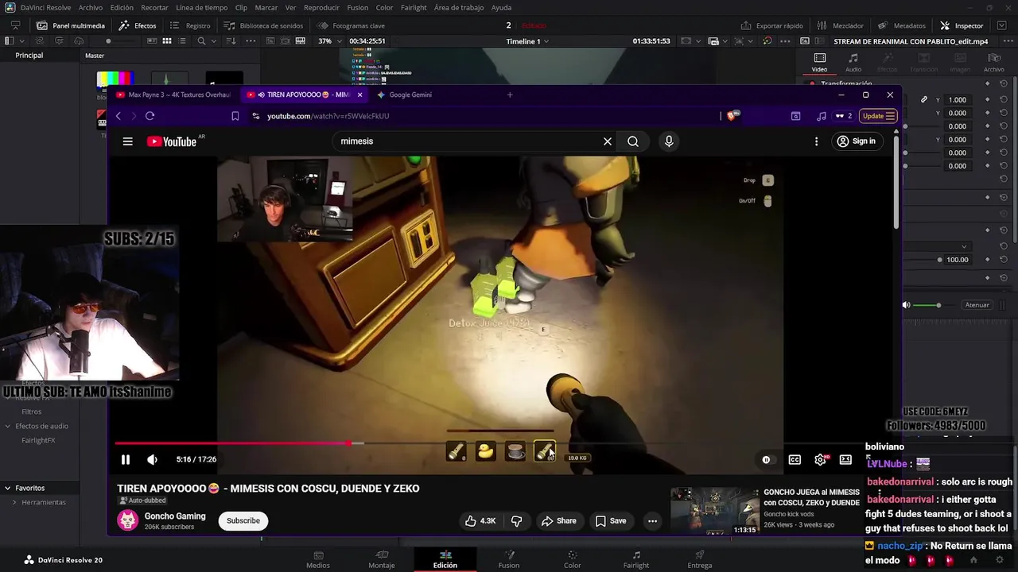The height and width of the screenshot is (572, 1018).
Task: Switch to the Audio tab in Inspector
Action: coord(853,63)
